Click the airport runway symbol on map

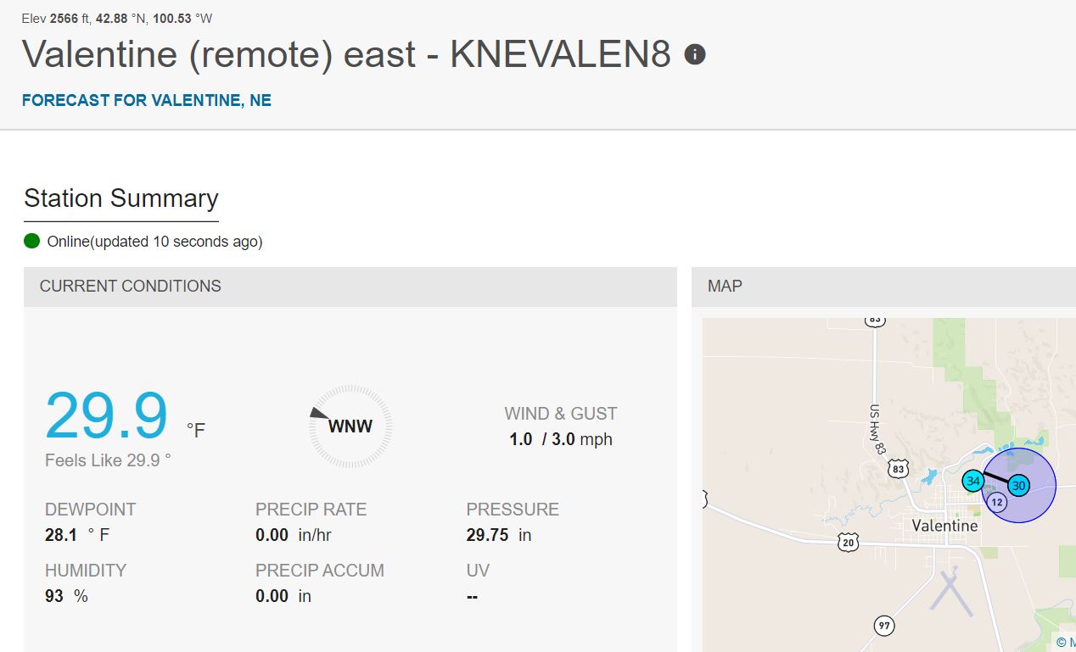point(950,590)
